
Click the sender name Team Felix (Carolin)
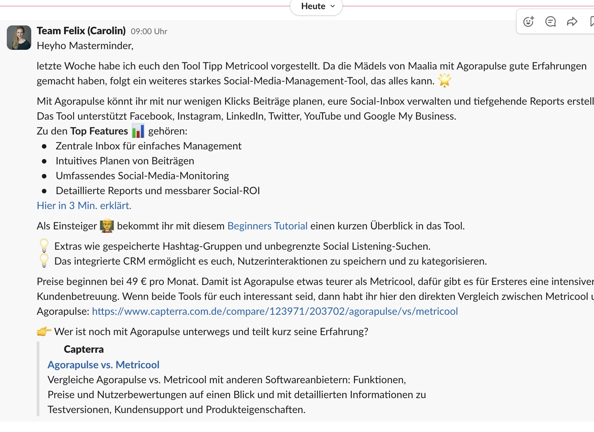coord(81,31)
